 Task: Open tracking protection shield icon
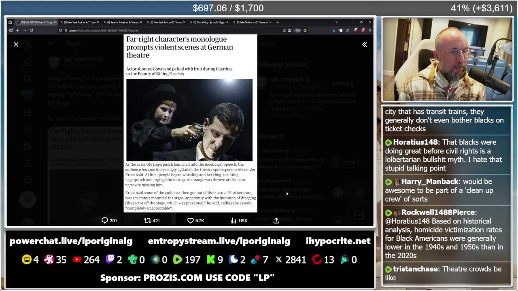[61, 30]
